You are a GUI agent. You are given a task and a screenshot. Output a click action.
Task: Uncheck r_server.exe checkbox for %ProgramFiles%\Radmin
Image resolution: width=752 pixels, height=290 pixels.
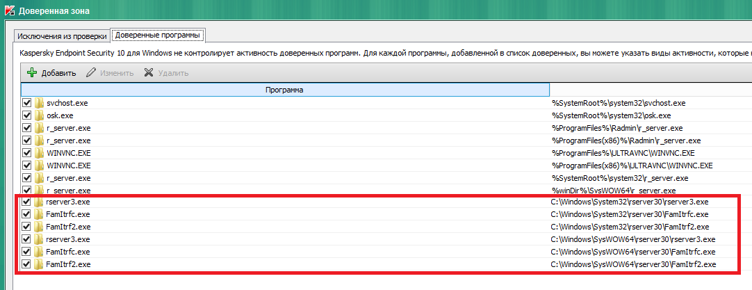[x=27, y=128]
